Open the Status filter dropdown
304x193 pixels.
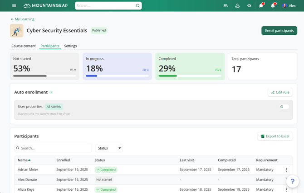click(109, 148)
